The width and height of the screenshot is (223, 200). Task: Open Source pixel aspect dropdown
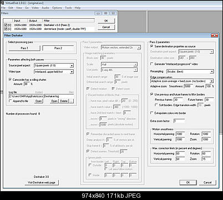click(x=54, y=65)
